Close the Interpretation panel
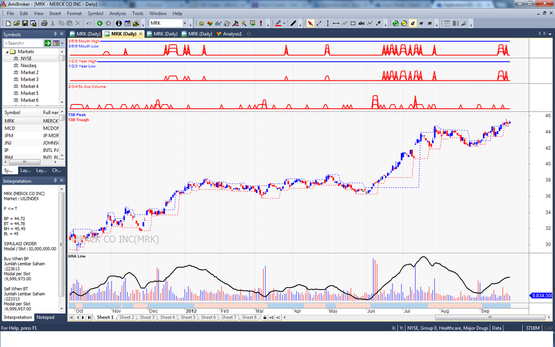The image size is (555, 347). pos(62,180)
